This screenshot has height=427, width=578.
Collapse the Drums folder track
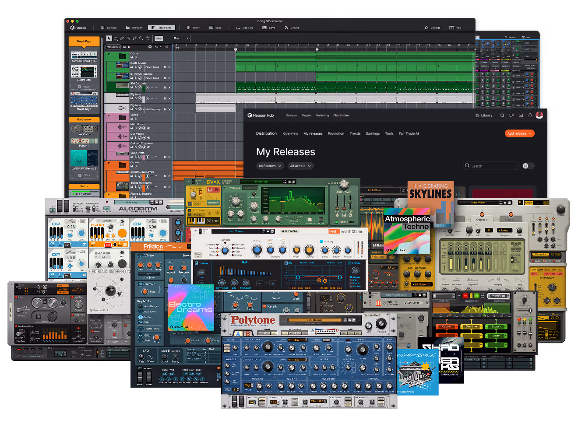coord(109,54)
